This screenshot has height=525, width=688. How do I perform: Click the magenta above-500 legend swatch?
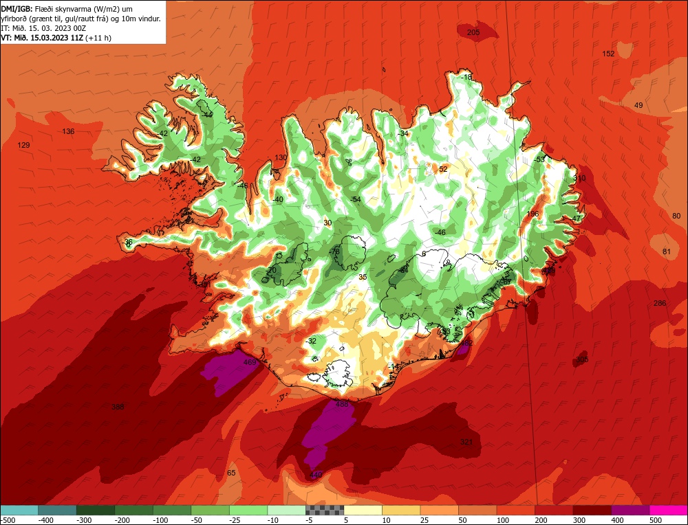(x=668, y=510)
